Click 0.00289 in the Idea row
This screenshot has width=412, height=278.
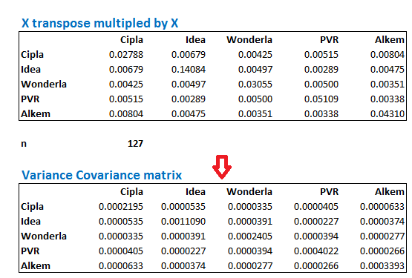[x=321, y=70]
